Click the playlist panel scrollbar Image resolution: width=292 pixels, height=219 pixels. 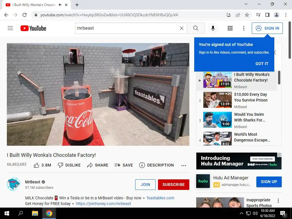[x=279, y=78]
